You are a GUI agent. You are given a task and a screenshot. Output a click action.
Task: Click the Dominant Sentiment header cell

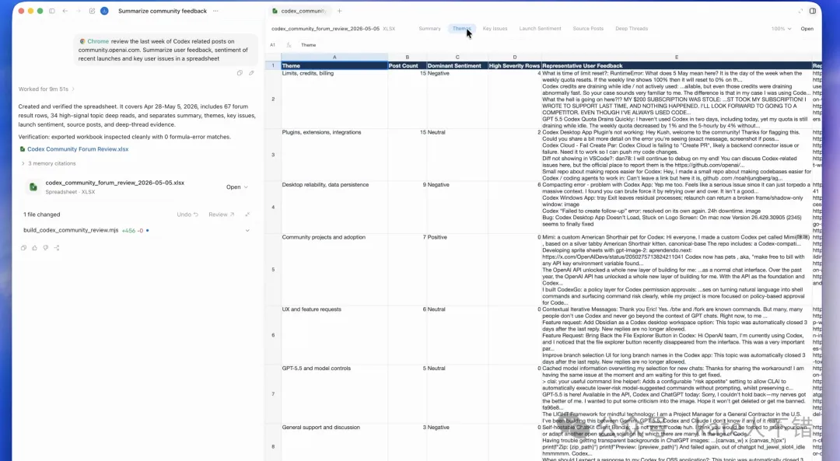click(x=457, y=65)
